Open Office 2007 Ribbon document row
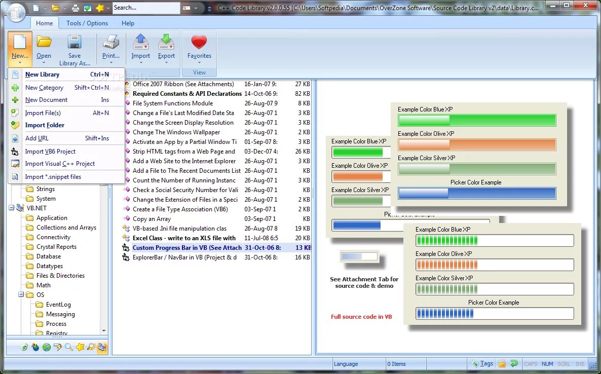 coord(216,84)
